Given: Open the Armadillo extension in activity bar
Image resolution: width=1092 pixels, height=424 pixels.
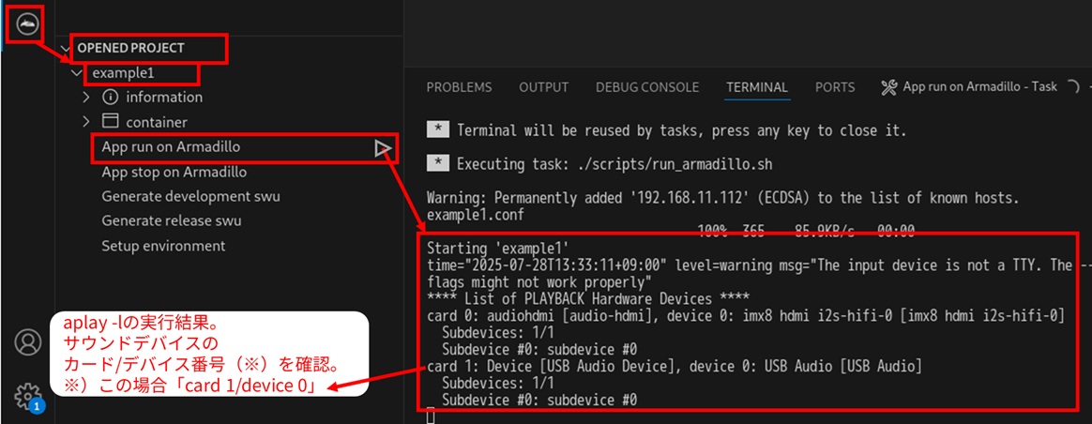Looking at the screenshot, I should coord(27,25).
